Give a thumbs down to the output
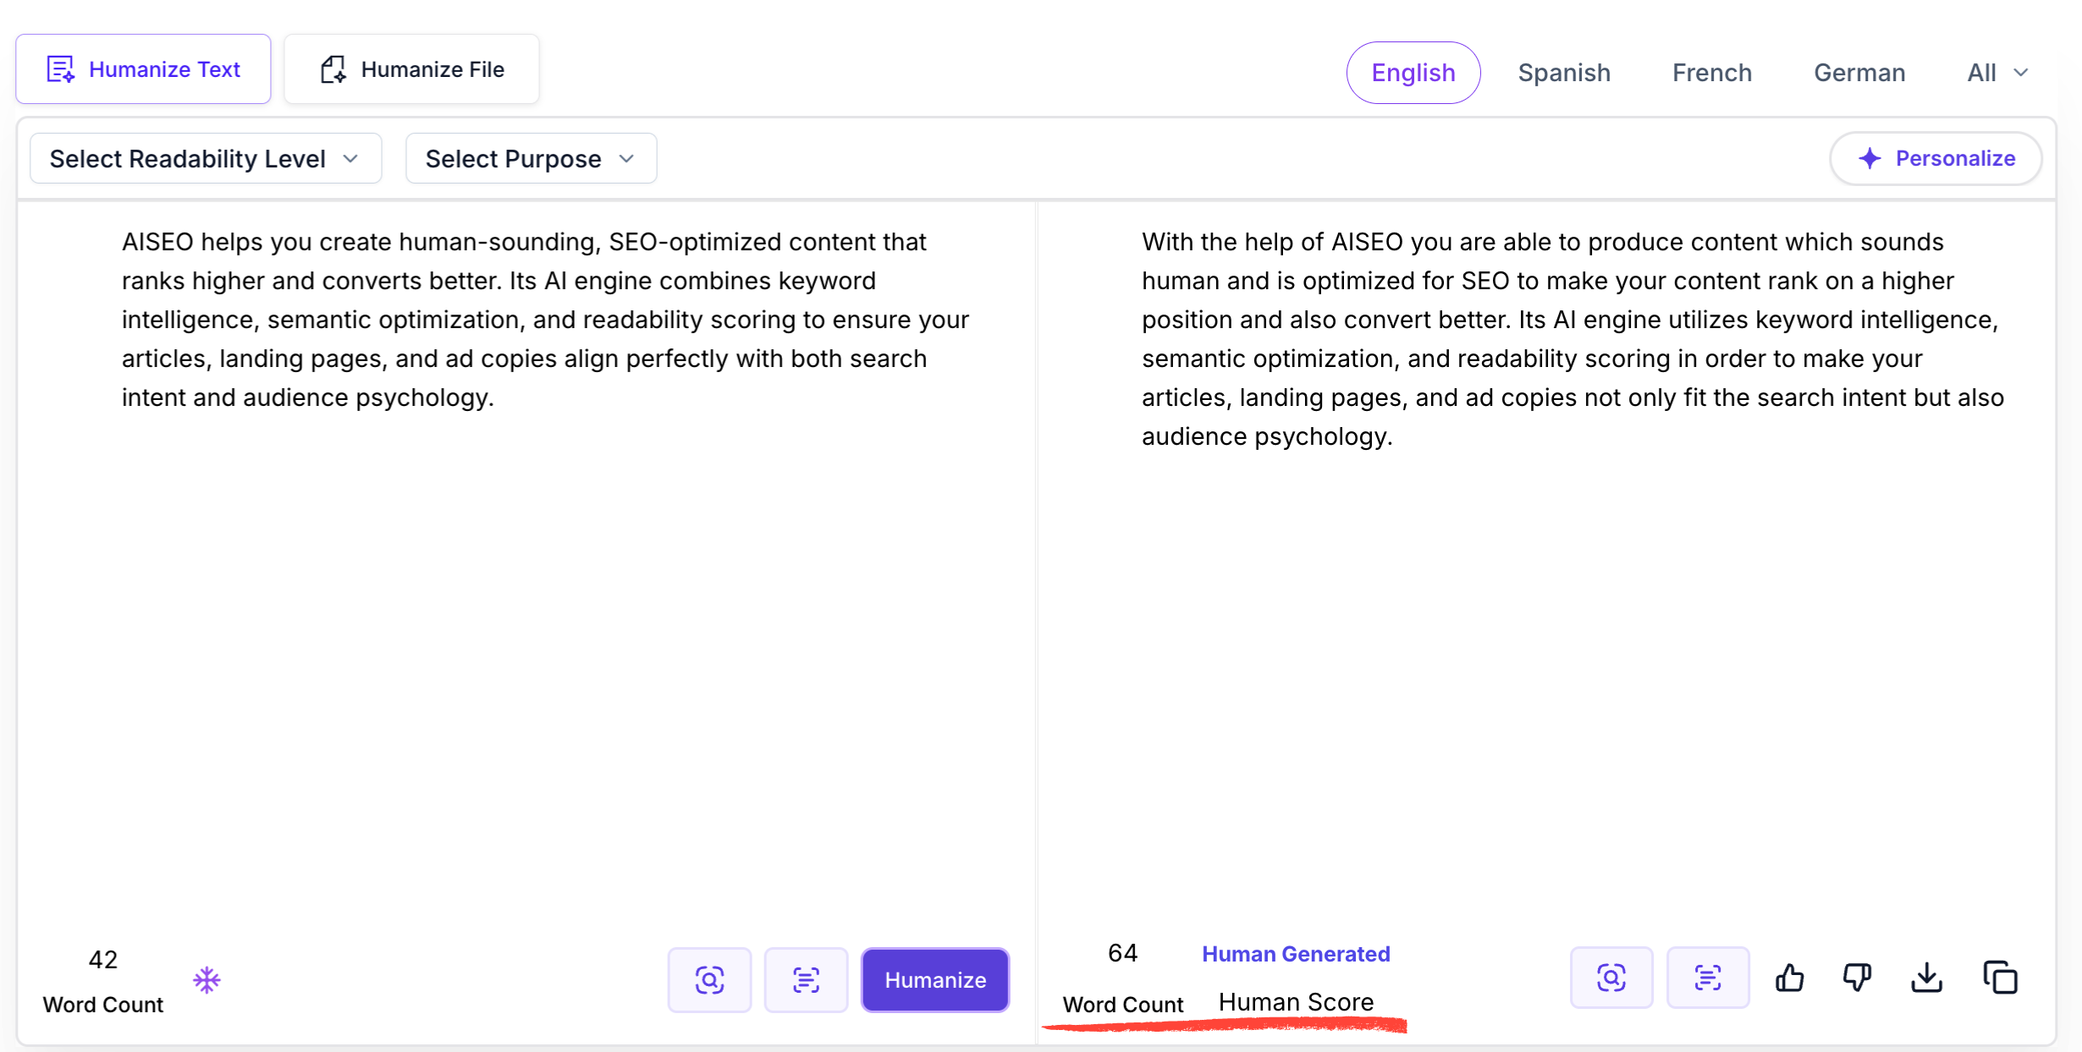 click(1857, 978)
